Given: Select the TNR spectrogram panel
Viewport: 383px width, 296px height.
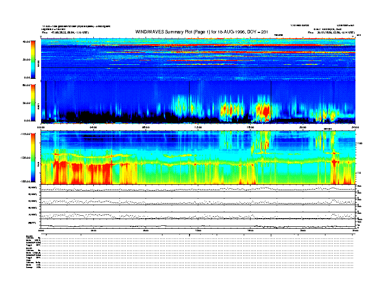Looking at the screenshot, I should click(x=198, y=158).
